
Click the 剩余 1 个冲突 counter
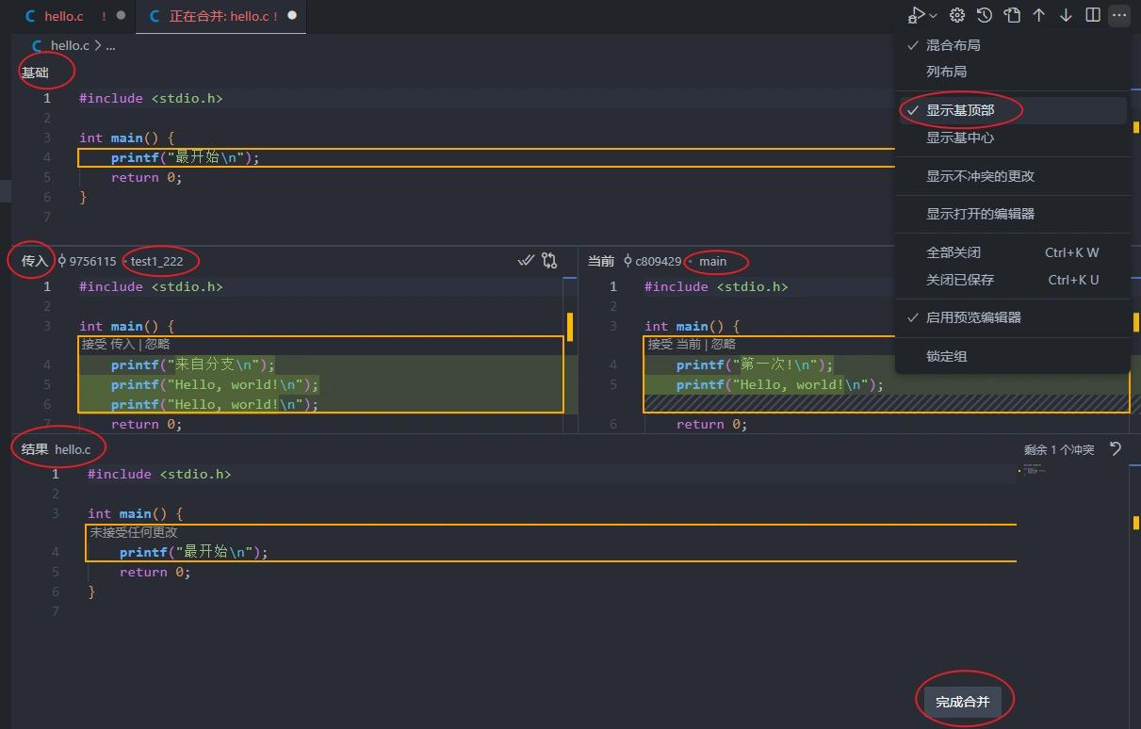(1059, 450)
